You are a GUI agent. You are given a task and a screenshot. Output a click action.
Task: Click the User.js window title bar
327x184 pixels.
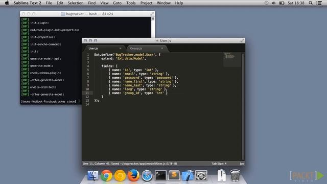pyautogui.click(x=163, y=40)
